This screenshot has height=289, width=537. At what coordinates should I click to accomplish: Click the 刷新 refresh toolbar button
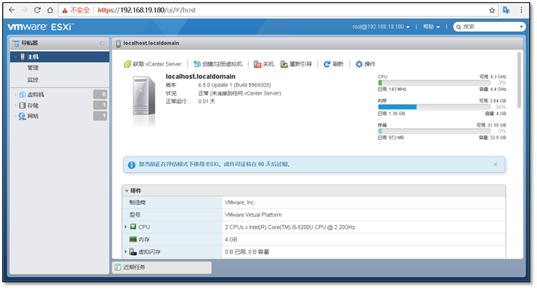pos(333,64)
